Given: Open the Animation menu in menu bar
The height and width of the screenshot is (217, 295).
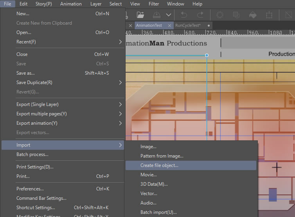Looking at the screenshot, I should (71, 4).
